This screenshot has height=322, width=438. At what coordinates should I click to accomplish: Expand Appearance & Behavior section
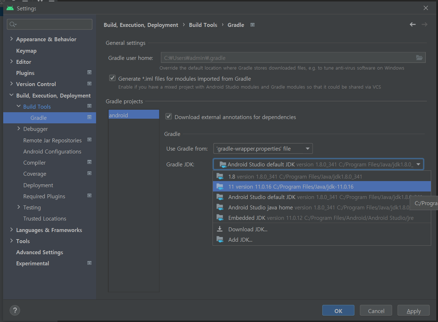tap(11, 39)
